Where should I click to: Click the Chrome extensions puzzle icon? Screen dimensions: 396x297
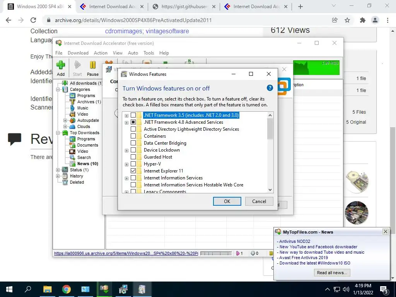point(363,20)
